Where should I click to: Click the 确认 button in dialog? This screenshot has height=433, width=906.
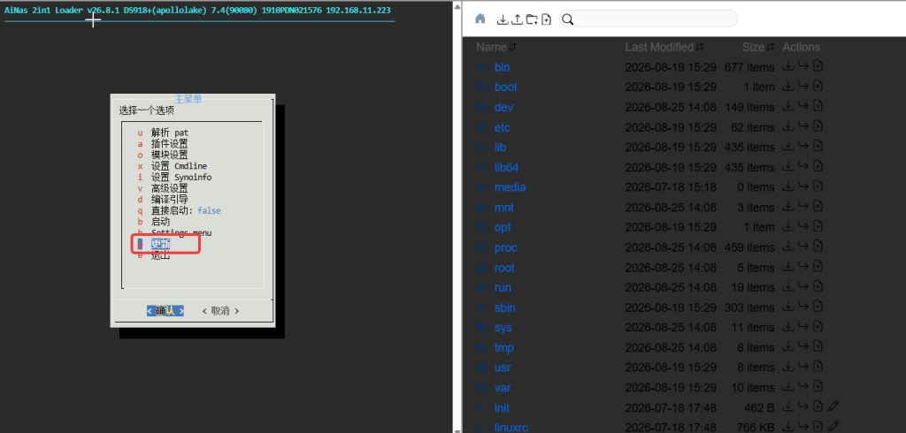pos(165,310)
